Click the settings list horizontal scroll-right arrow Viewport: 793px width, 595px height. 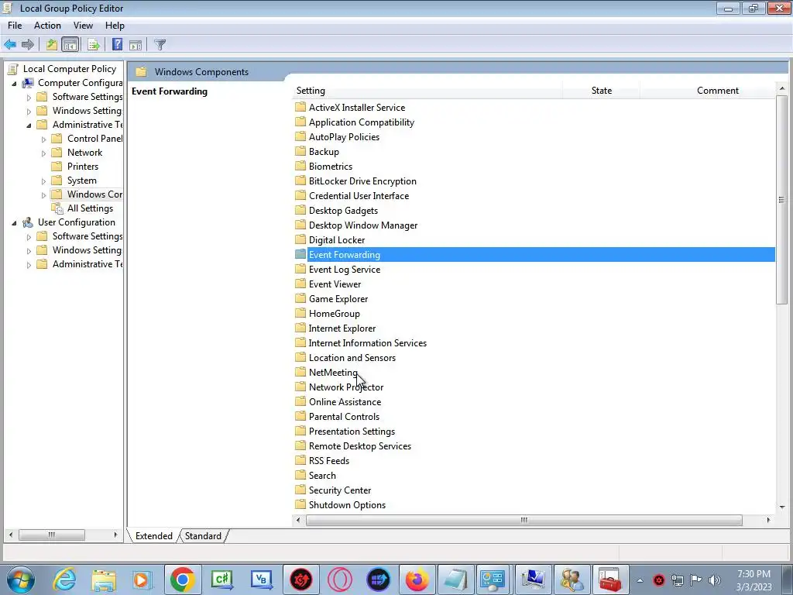pyautogui.click(x=768, y=520)
